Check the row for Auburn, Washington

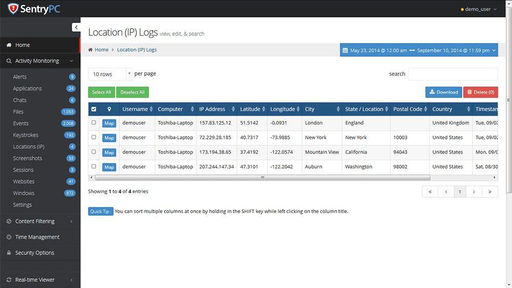pyautogui.click(x=94, y=167)
